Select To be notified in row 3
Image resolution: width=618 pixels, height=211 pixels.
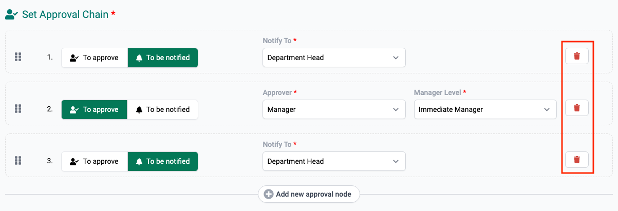[162, 161]
